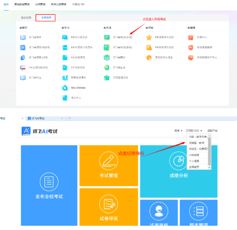Close the 讯飞AI考试 browser tab

point(62,118)
